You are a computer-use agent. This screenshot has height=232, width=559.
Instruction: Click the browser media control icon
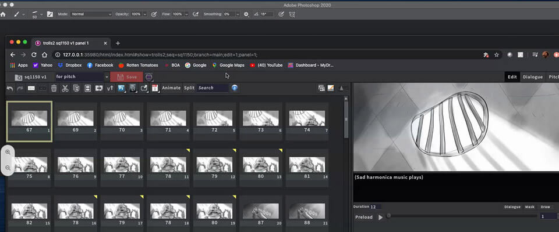tap(535, 55)
